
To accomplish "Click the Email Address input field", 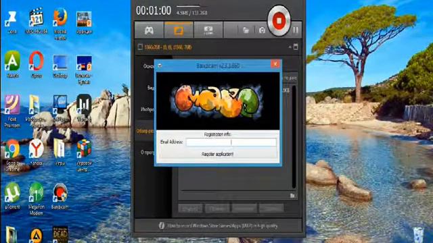I will (231, 142).
